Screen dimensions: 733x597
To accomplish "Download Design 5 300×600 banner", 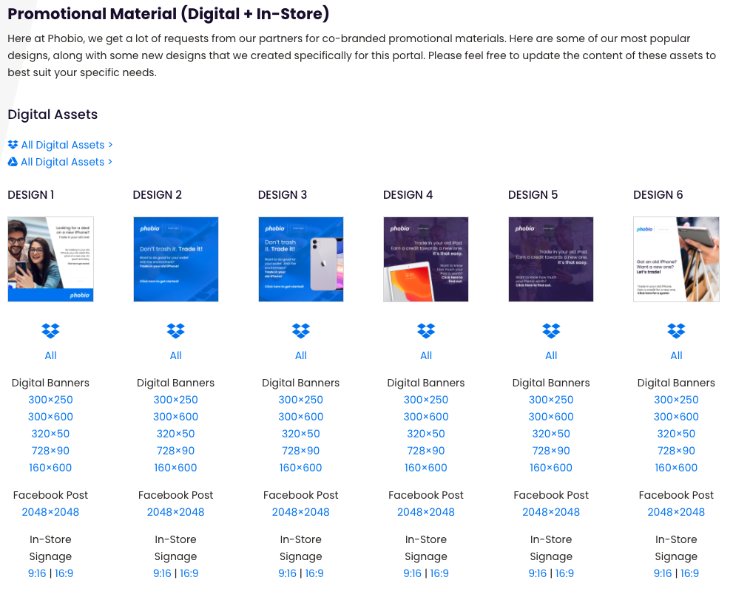I will [x=551, y=417].
